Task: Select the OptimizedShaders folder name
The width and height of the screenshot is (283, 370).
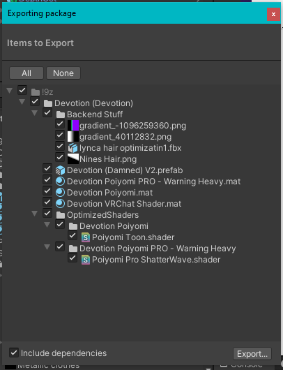Action: pos(103,215)
